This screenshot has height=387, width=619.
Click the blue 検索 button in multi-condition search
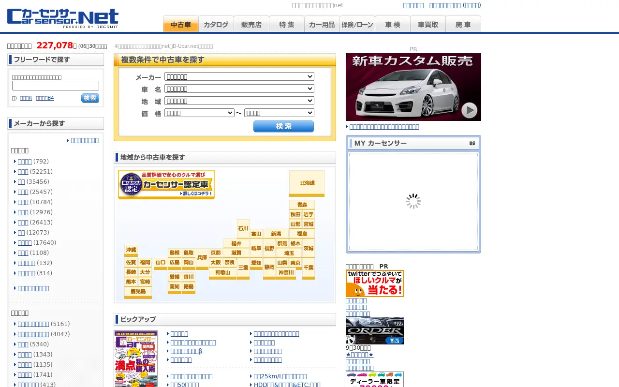(283, 126)
